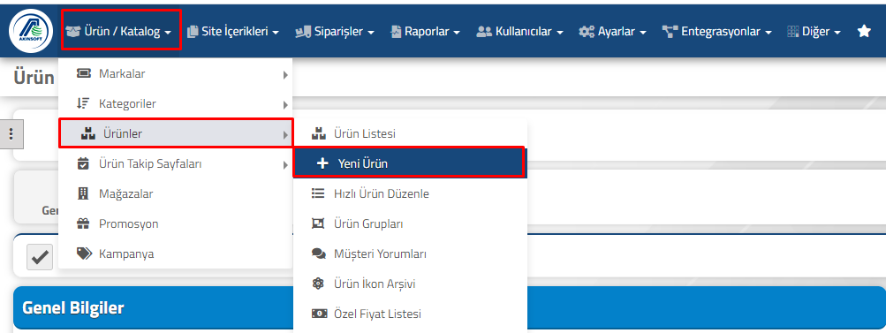Click the star favorites icon
This screenshot has width=886, height=333.
(x=864, y=32)
